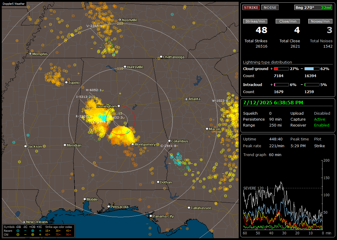Select the Panama City marker dot
The height and width of the screenshot is (240, 337).
pos(151,216)
